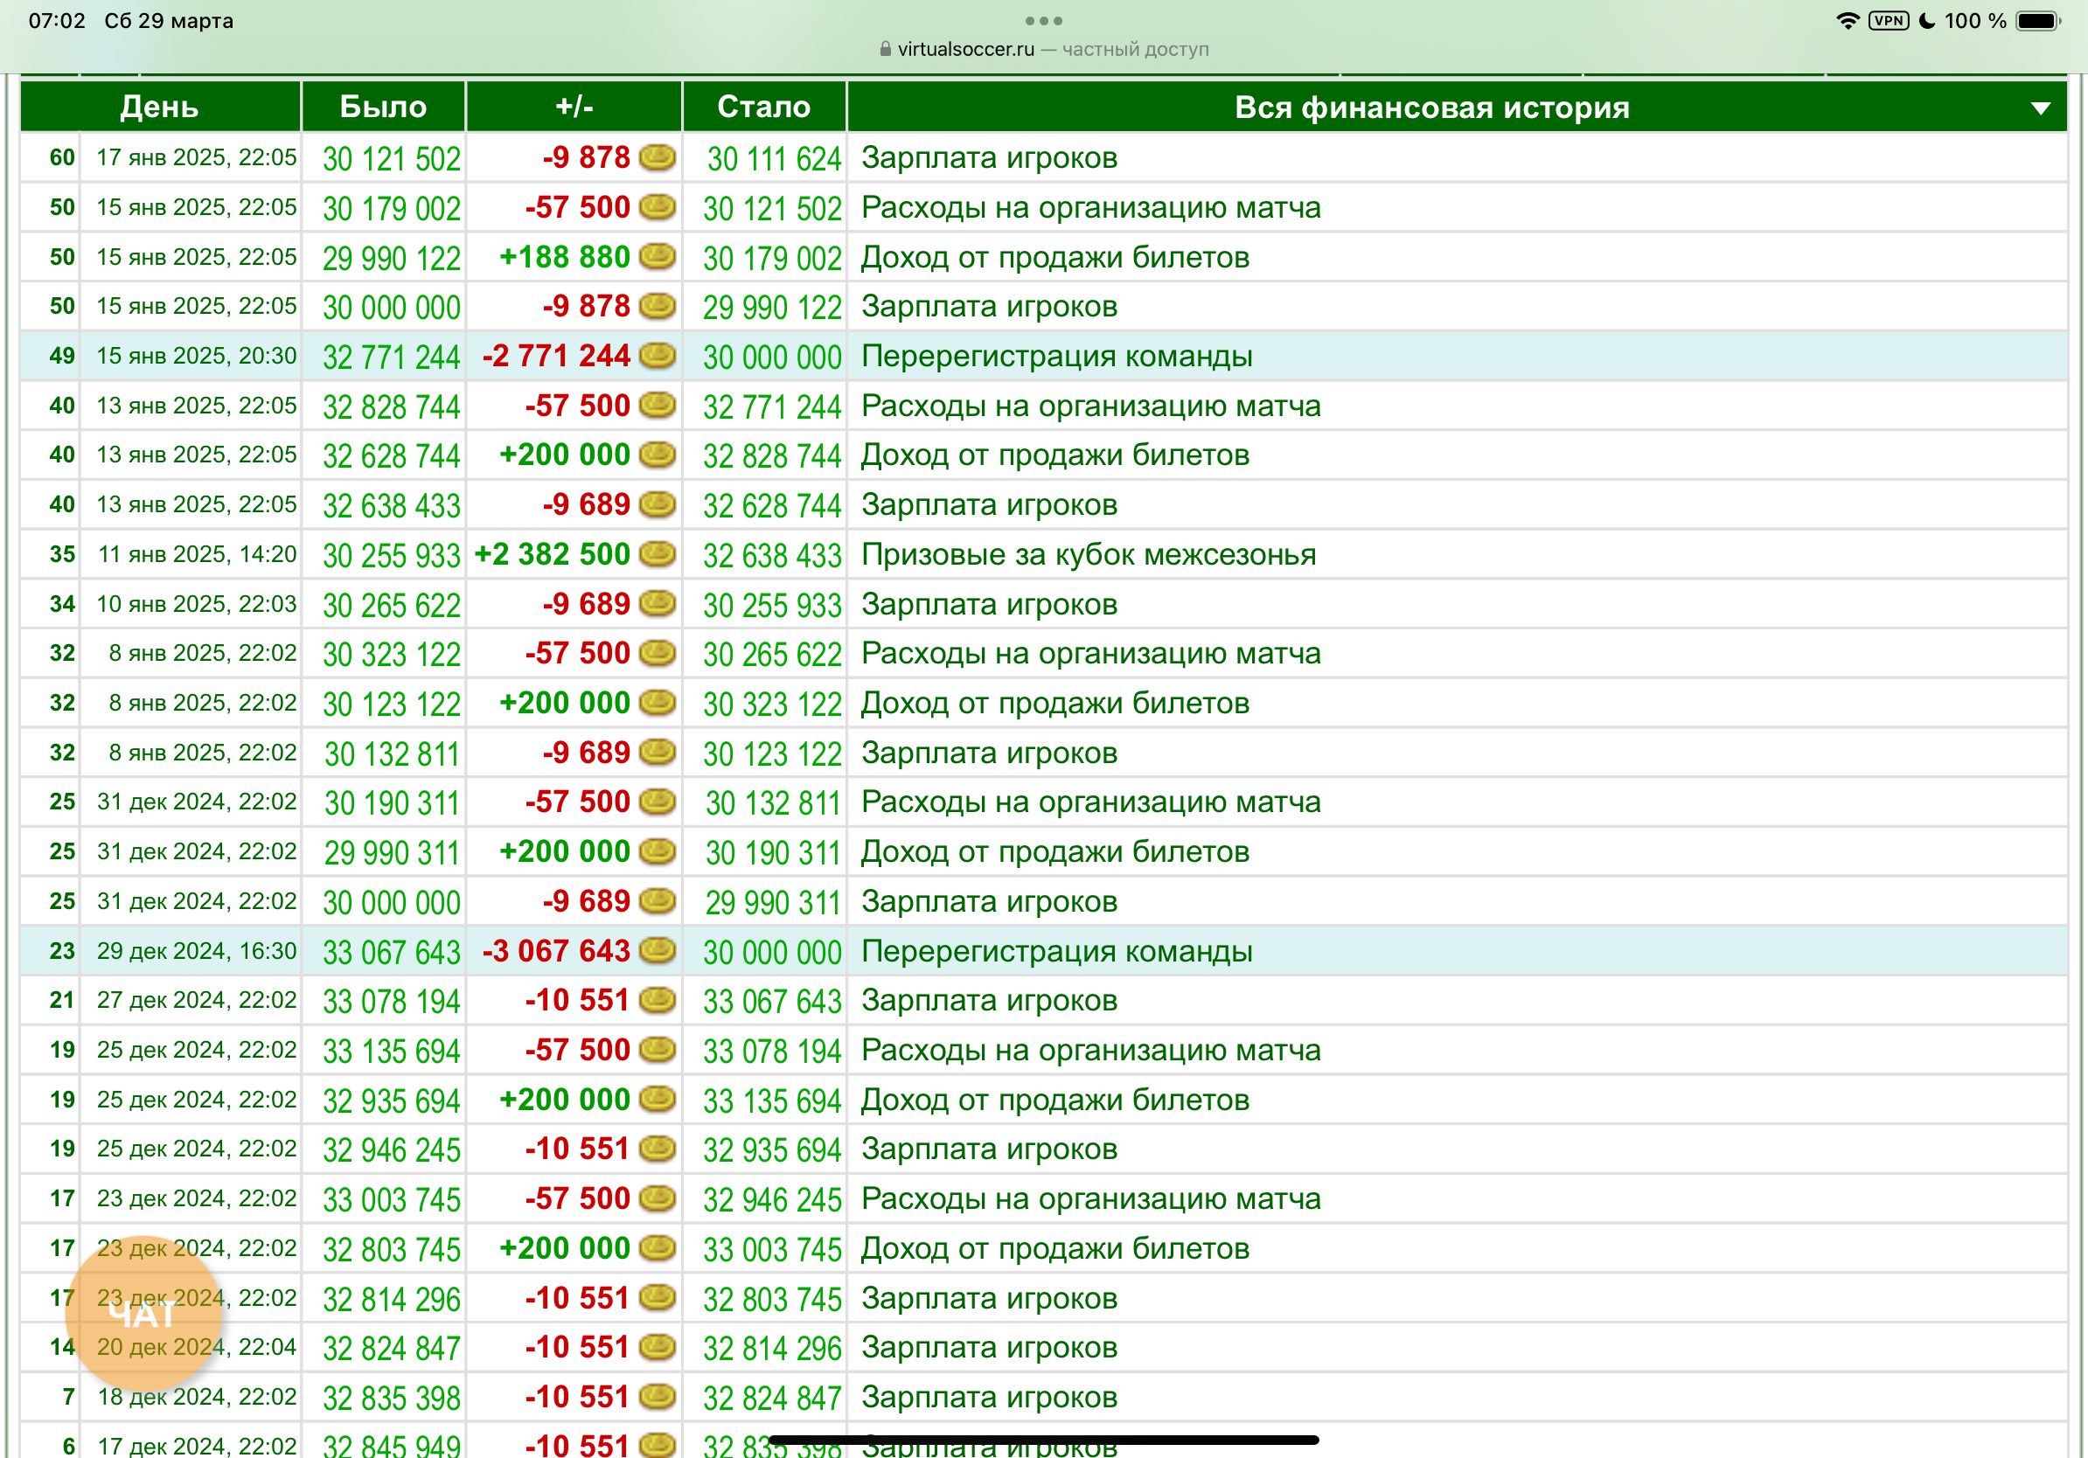The height and width of the screenshot is (1458, 2088).
Task: Click the '+/-' column header
Action: point(574,108)
